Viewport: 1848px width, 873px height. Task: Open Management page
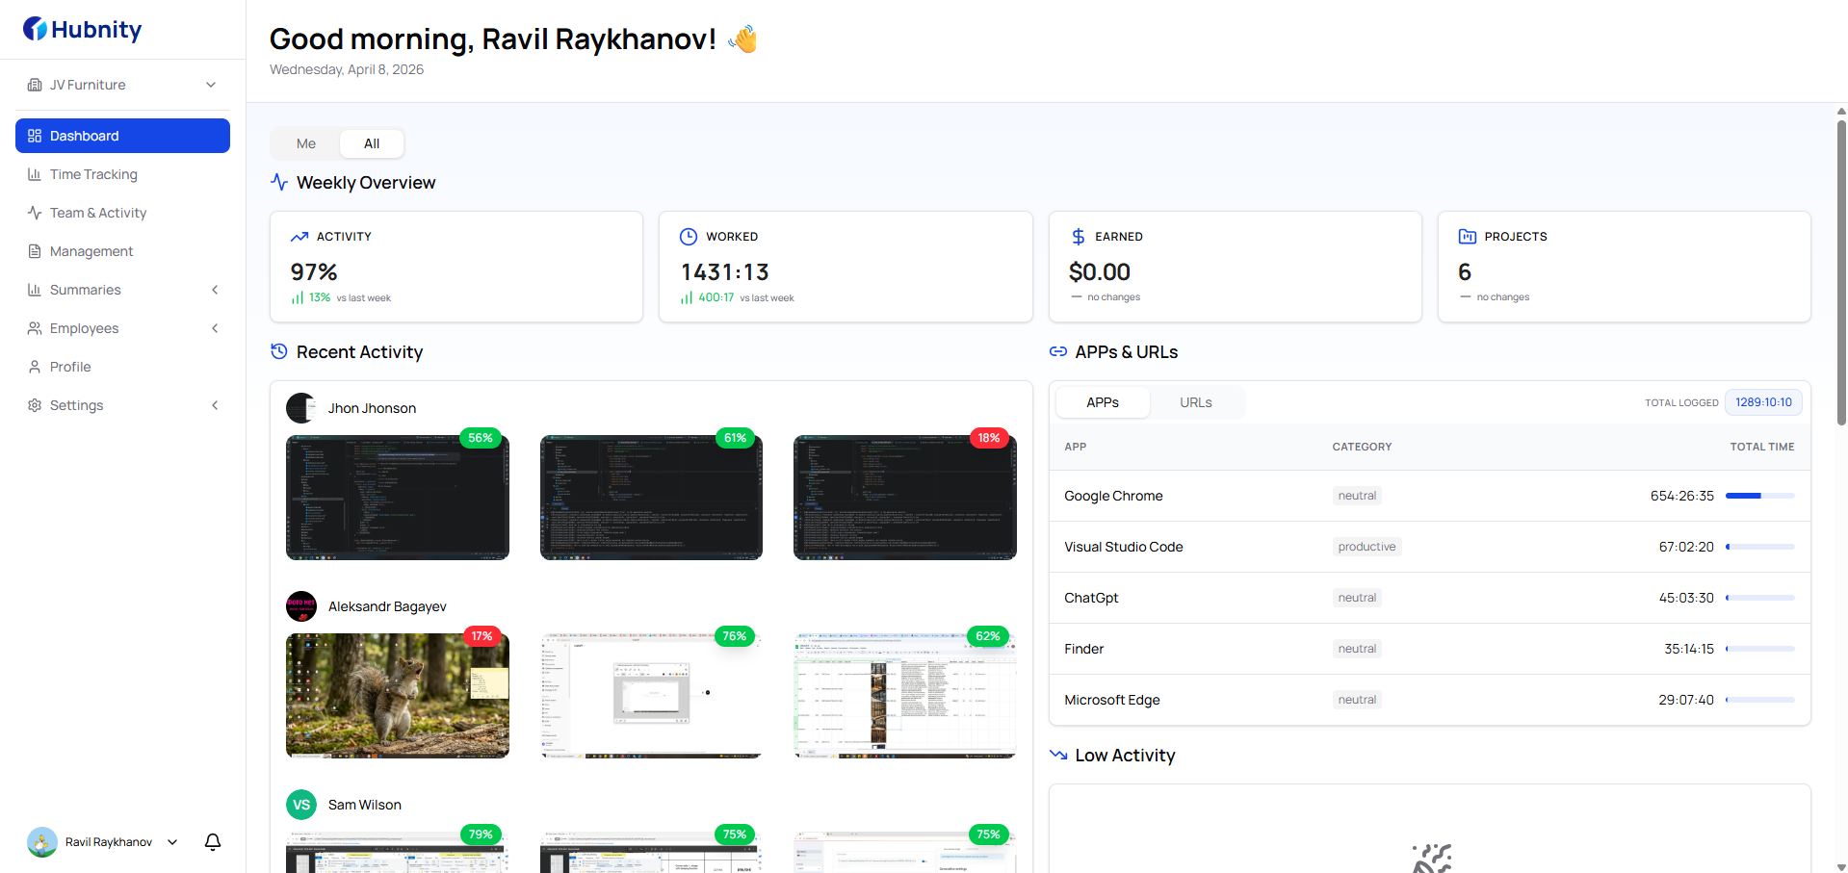[123, 251]
